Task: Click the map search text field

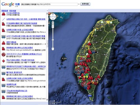Action: click(x=49, y=4)
